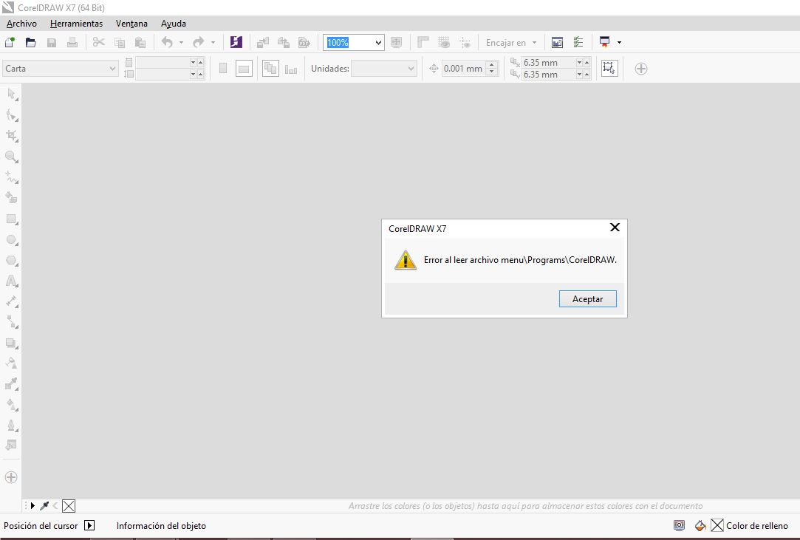Open the Ayuda menu
Screen dimensions: 800x540
[x=174, y=24]
